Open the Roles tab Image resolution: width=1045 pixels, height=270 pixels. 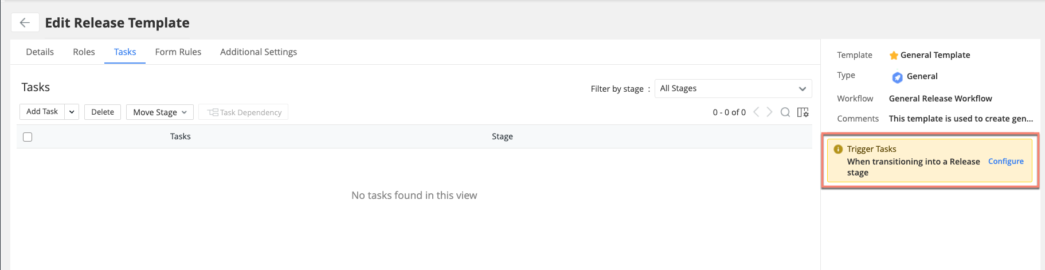[84, 52]
